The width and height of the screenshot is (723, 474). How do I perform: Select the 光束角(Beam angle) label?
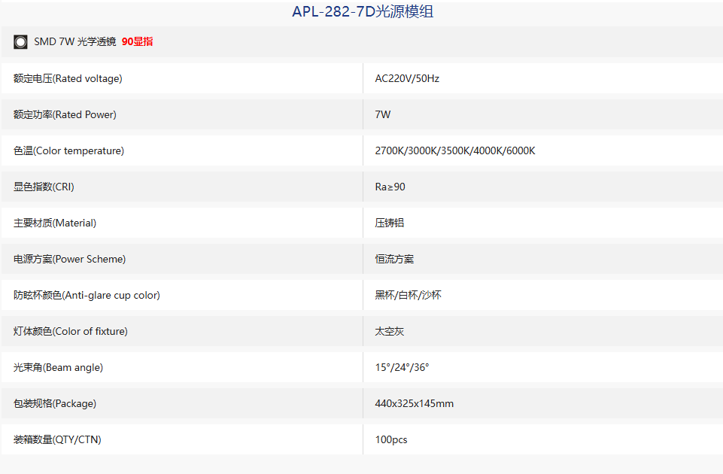58,367
